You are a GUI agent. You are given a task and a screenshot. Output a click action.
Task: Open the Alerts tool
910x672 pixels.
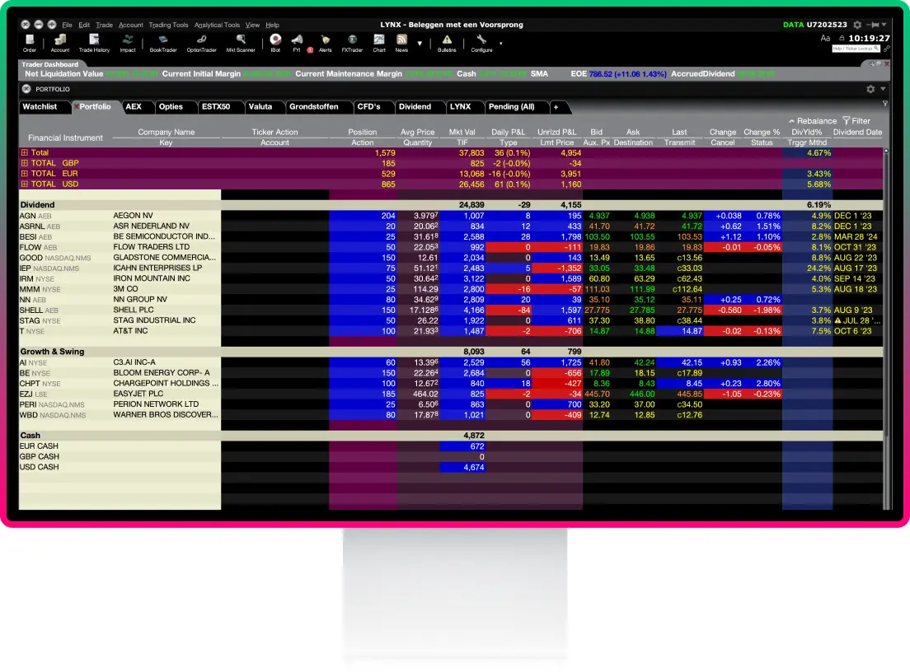[325, 43]
